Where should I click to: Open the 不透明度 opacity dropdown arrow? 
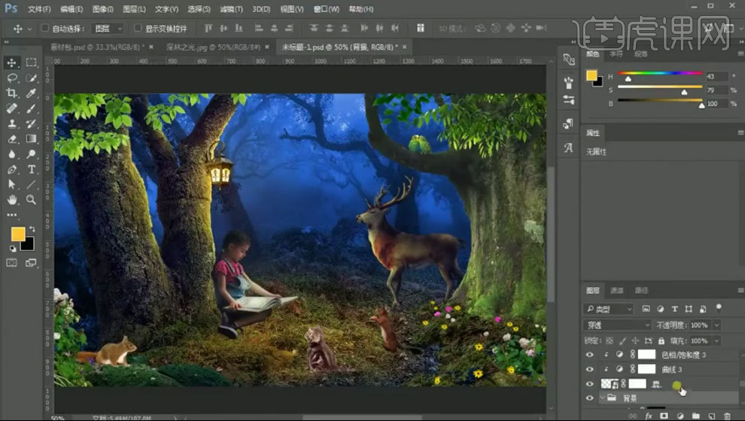pyautogui.click(x=716, y=325)
